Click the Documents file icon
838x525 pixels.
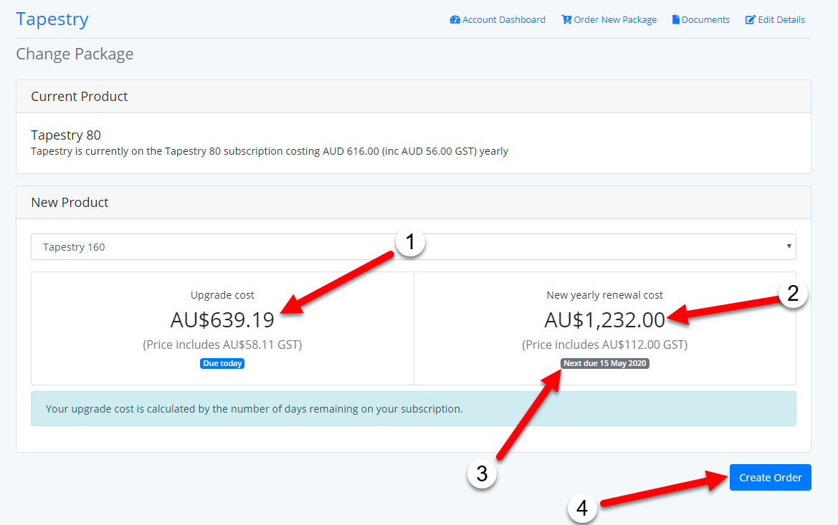tap(675, 20)
